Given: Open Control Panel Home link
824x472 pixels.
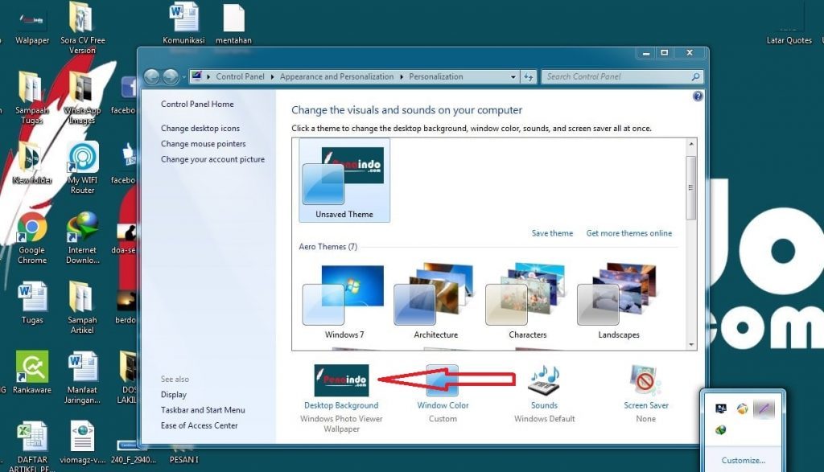Looking at the screenshot, I should 197,104.
